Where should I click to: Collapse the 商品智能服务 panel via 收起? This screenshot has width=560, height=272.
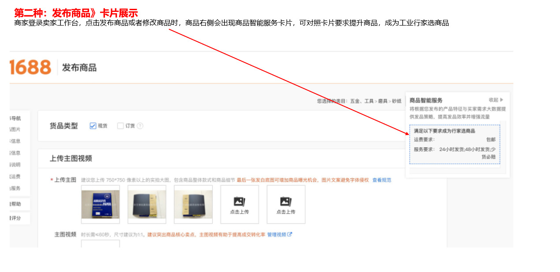pos(496,100)
